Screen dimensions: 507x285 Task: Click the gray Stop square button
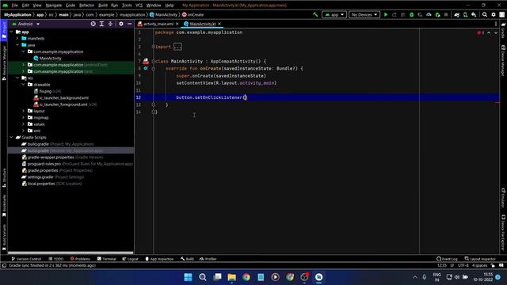pyautogui.click(x=446, y=14)
